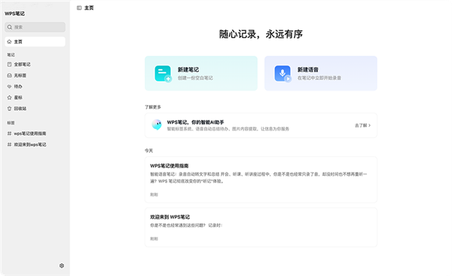
Task: Click the 随心记录，永远有序 heading
Action: [261, 34]
